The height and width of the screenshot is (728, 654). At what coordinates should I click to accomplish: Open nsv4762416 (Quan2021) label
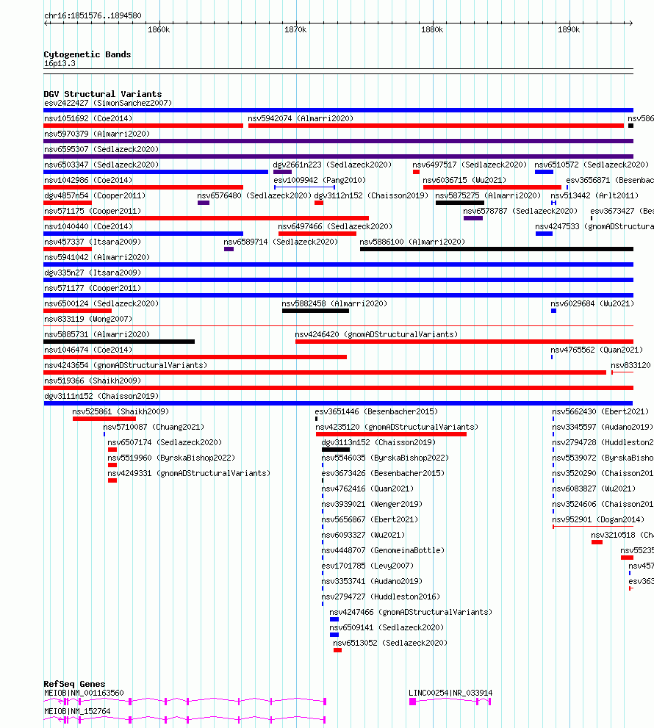(367, 489)
